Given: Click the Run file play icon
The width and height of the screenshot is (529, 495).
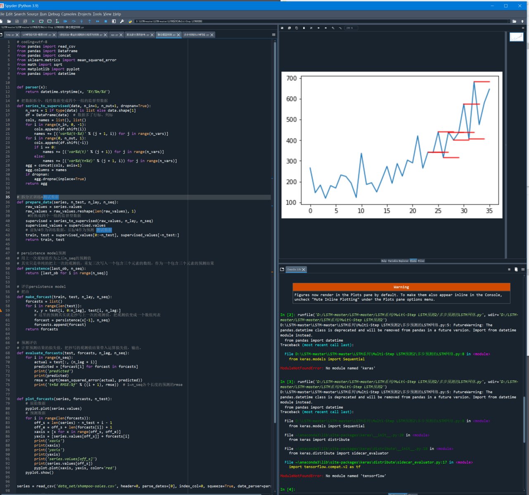Looking at the screenshot, I should coord(33,21).
